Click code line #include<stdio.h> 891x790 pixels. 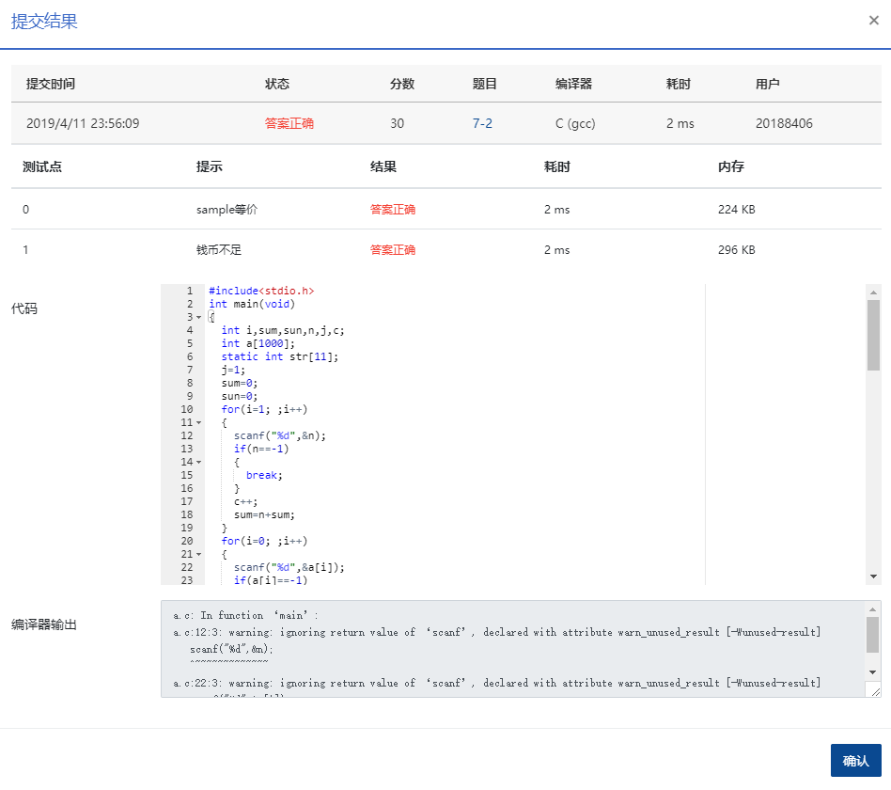(x=261, y=291)
